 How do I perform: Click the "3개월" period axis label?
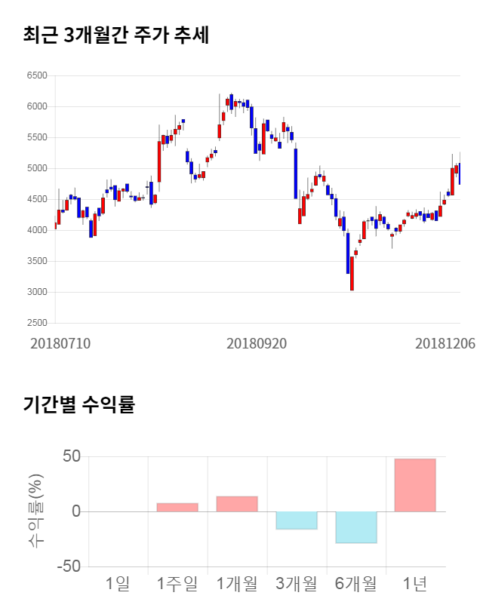coord(296,583)
